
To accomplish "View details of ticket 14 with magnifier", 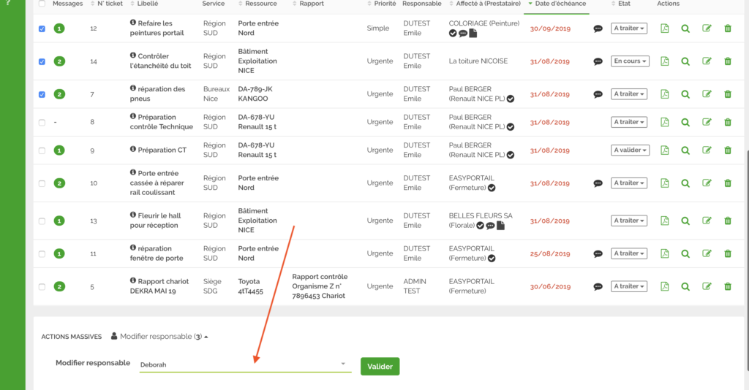I will (685, 61).
